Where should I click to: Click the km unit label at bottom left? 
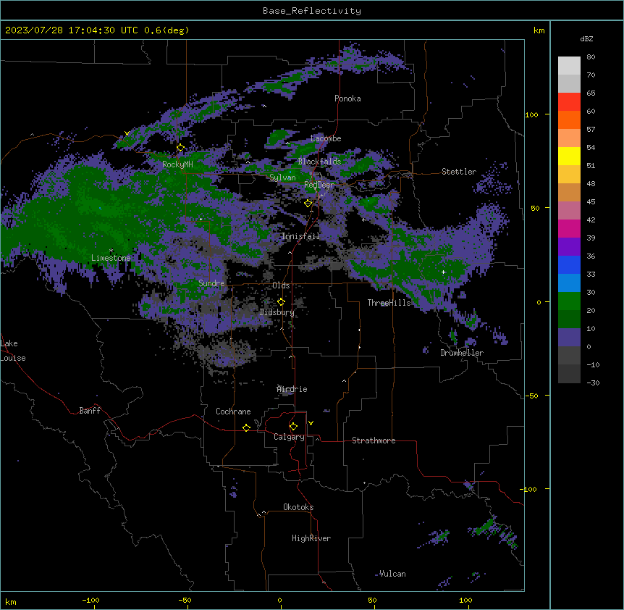[x=11, y=602]
